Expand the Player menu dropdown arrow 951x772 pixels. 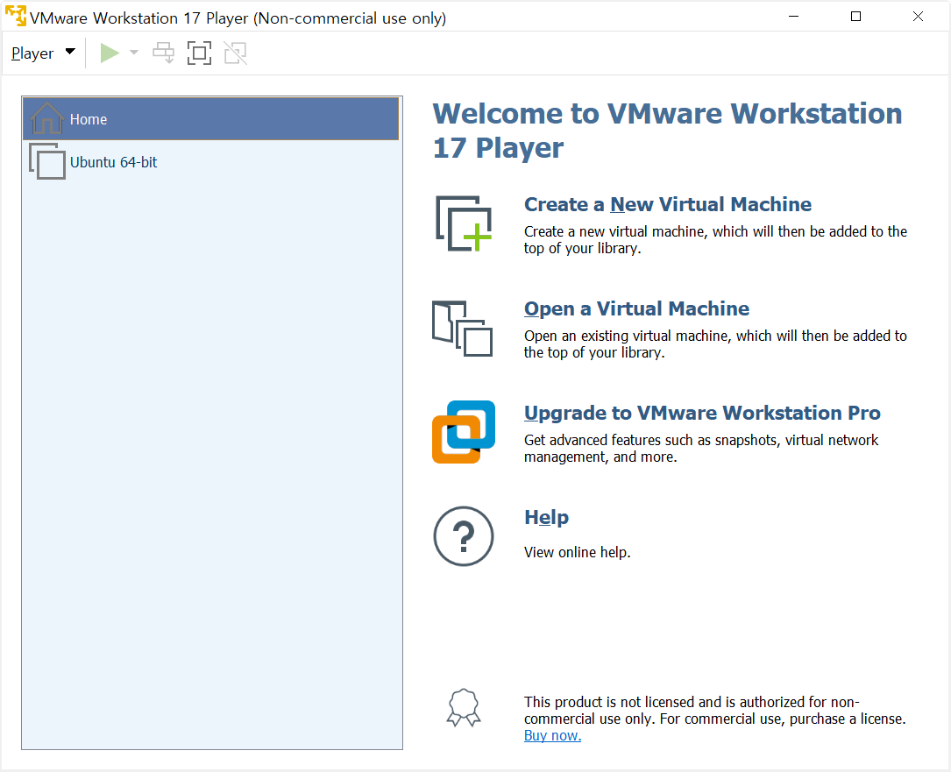coord(70,52)
